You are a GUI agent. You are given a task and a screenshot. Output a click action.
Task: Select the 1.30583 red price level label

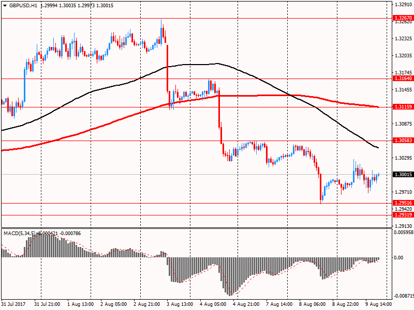(x=403, y=141)
